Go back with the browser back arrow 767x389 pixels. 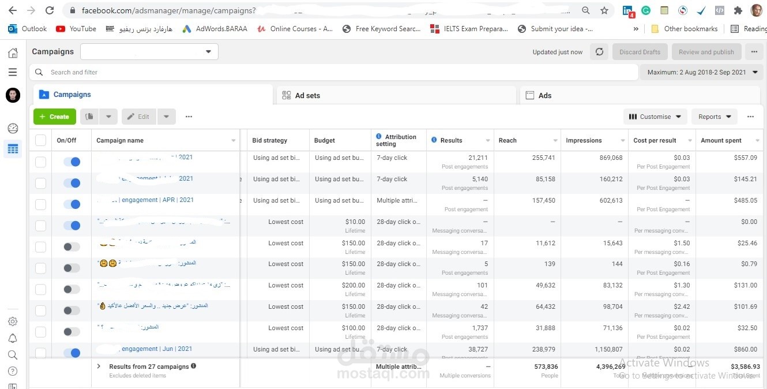(x=13, y=10)
